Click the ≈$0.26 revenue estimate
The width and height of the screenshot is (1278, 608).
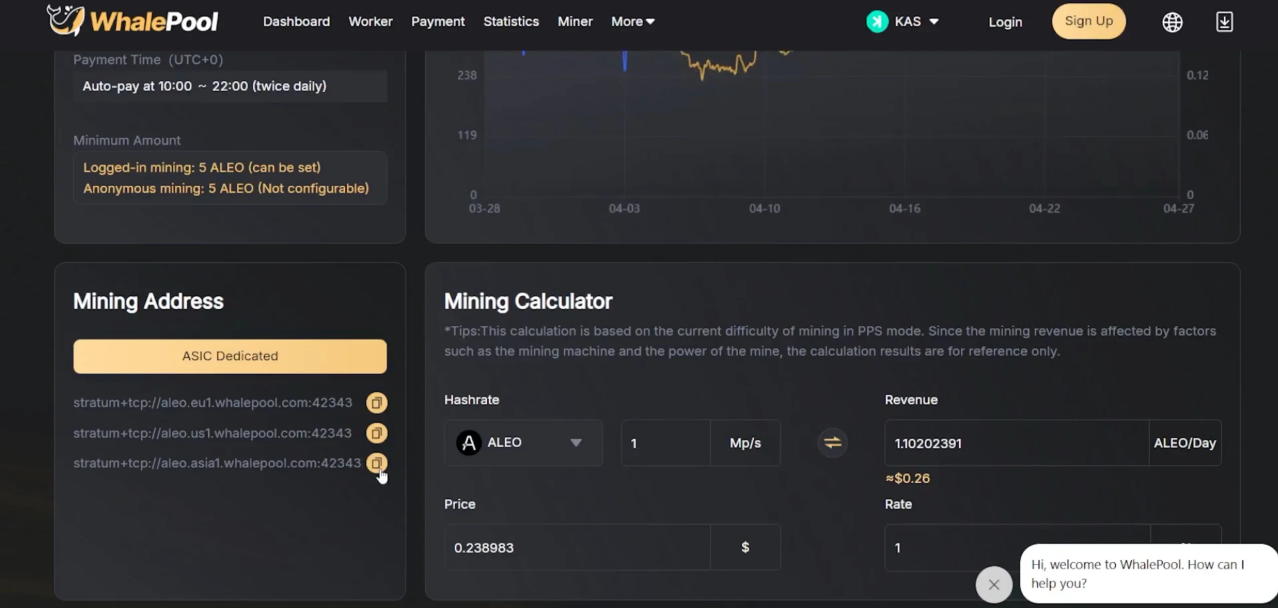(908, 478)
